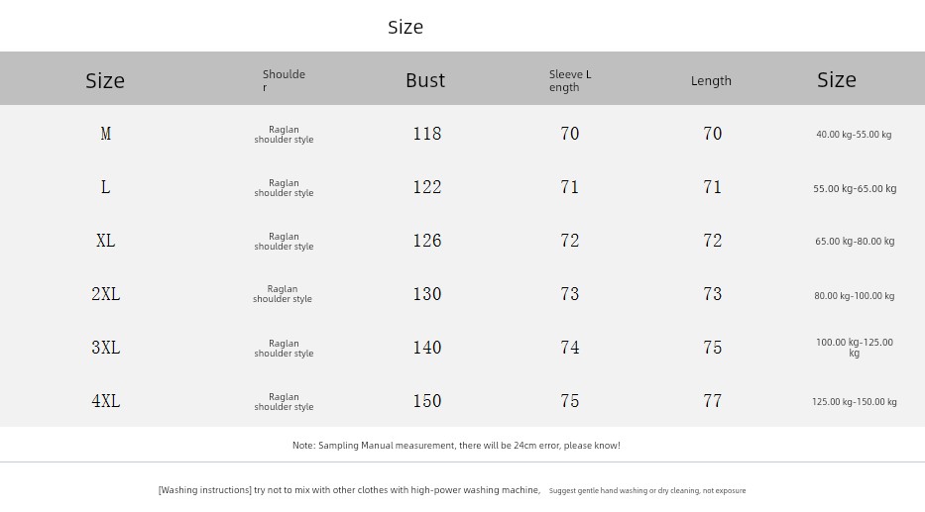Select the 2XL size row label
The height and width of the screenshot is (512, 925).
(105, 294)
